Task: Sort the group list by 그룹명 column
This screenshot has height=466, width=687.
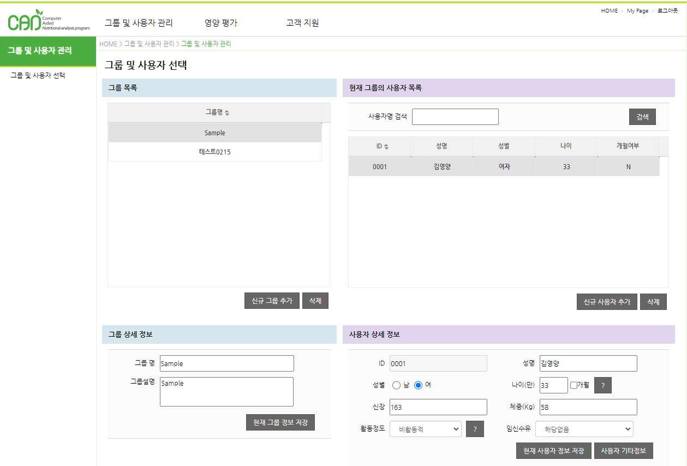Action: point(217,112)
